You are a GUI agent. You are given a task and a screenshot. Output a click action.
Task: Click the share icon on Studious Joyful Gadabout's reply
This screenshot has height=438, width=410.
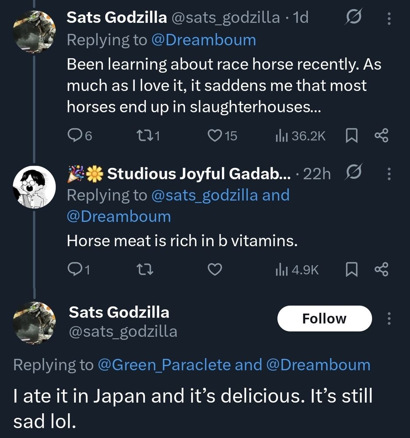coord(381,270)
